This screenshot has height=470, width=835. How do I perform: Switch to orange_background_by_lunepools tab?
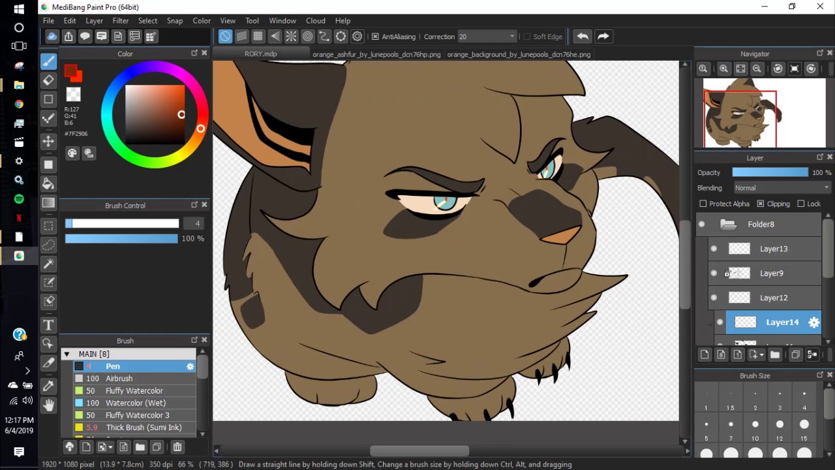click(519, 54)
